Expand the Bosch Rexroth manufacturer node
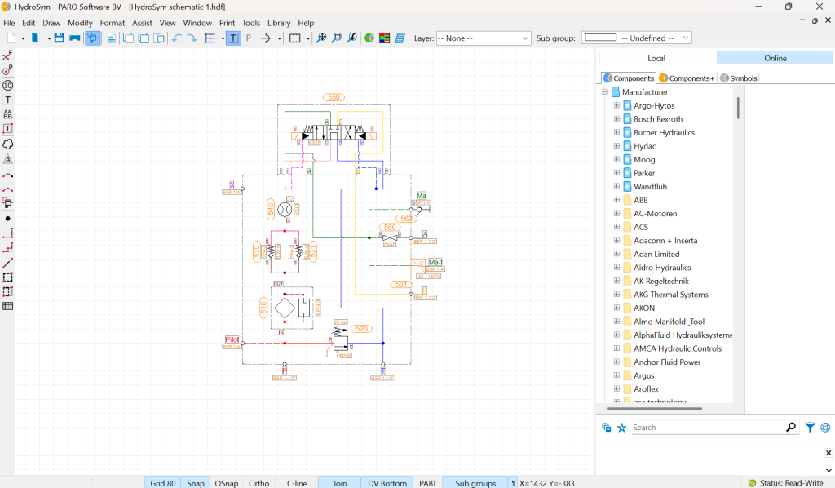This screenshot has height=488, width=835. pos(616,119)
